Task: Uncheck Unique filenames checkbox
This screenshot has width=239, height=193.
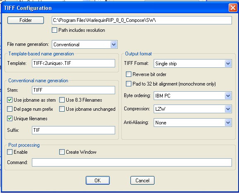Action: point(10,119)
